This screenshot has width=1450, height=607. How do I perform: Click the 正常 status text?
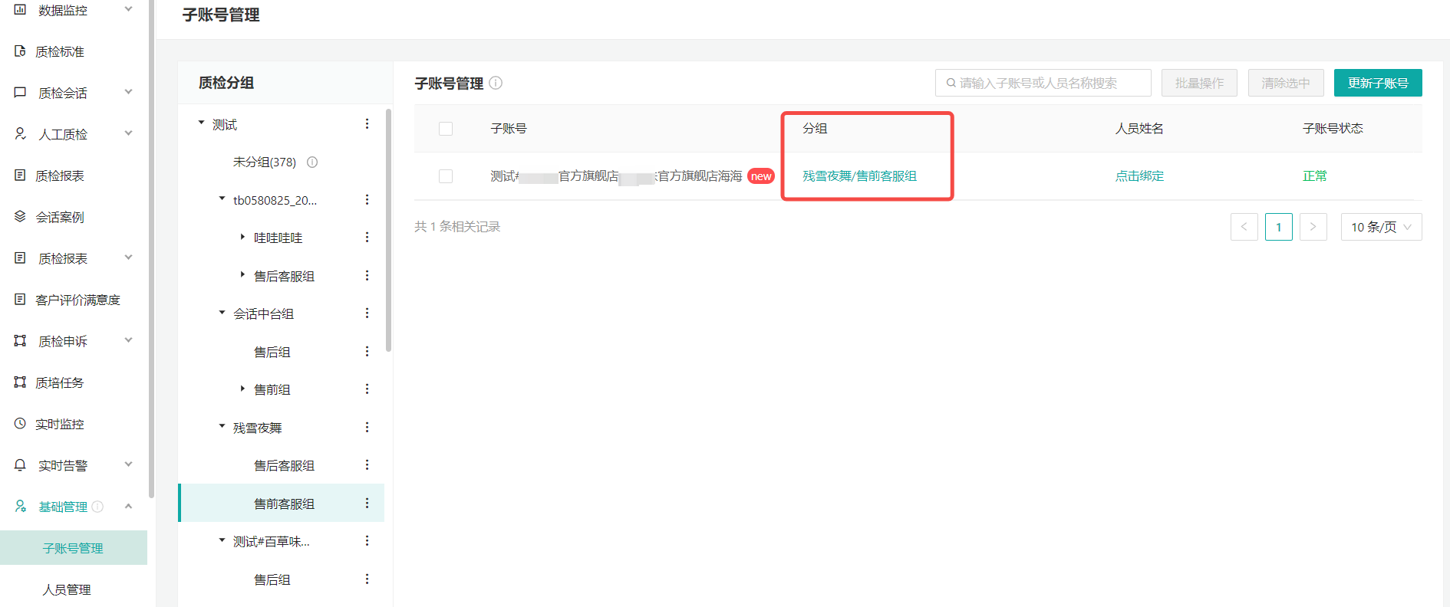tap(1314, 176)
